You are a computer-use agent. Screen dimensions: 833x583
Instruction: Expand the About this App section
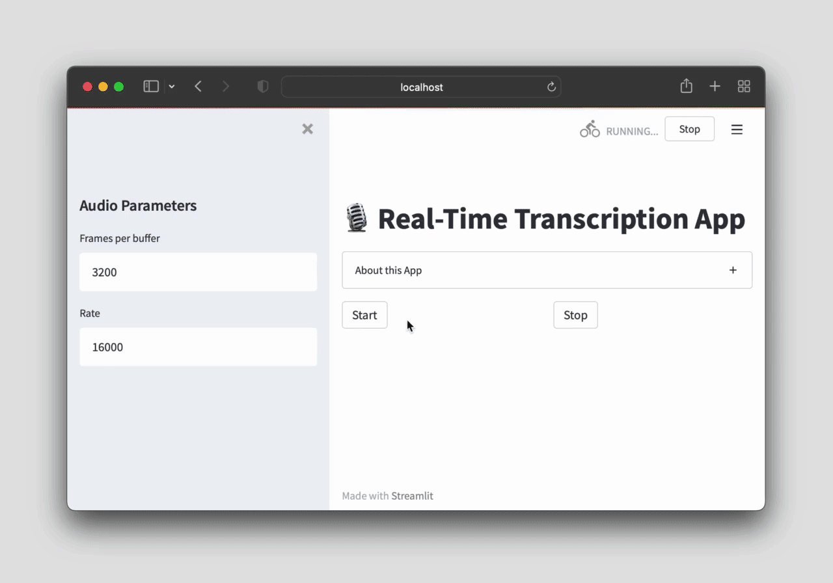point(547,270)
